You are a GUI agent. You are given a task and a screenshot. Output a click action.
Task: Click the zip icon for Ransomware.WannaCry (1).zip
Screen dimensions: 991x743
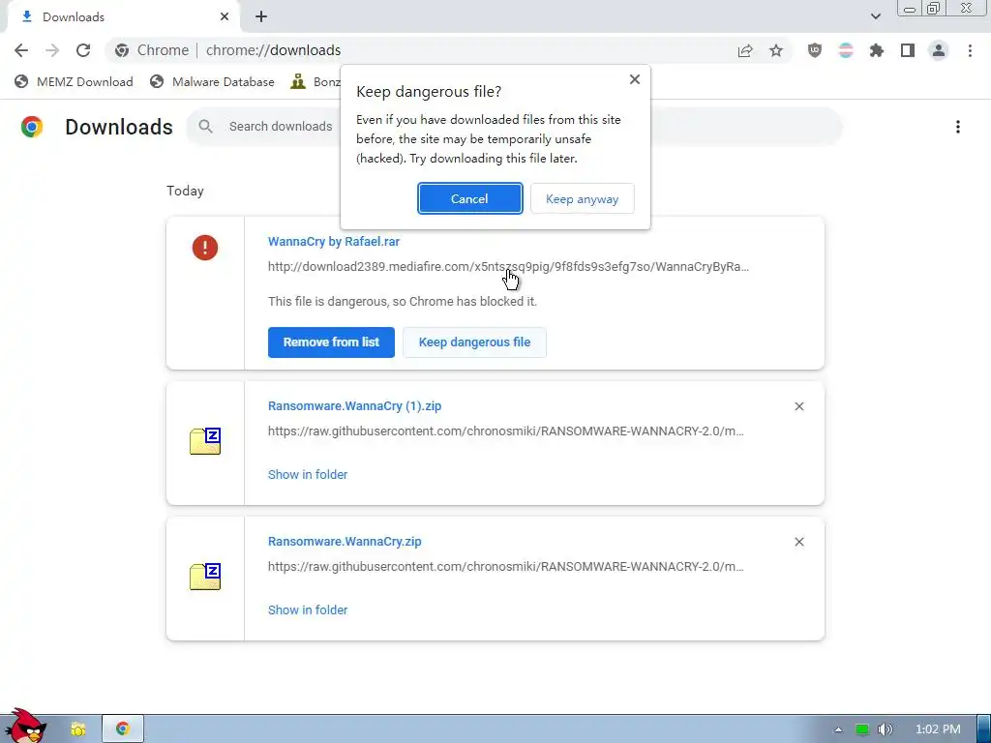tap(205, 441)
